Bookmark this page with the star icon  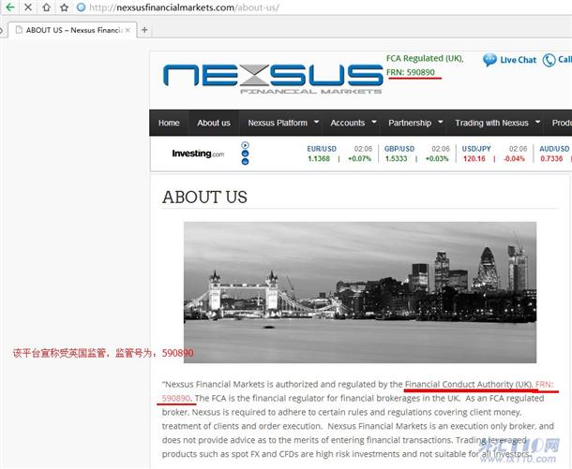(x=64, y=7)
